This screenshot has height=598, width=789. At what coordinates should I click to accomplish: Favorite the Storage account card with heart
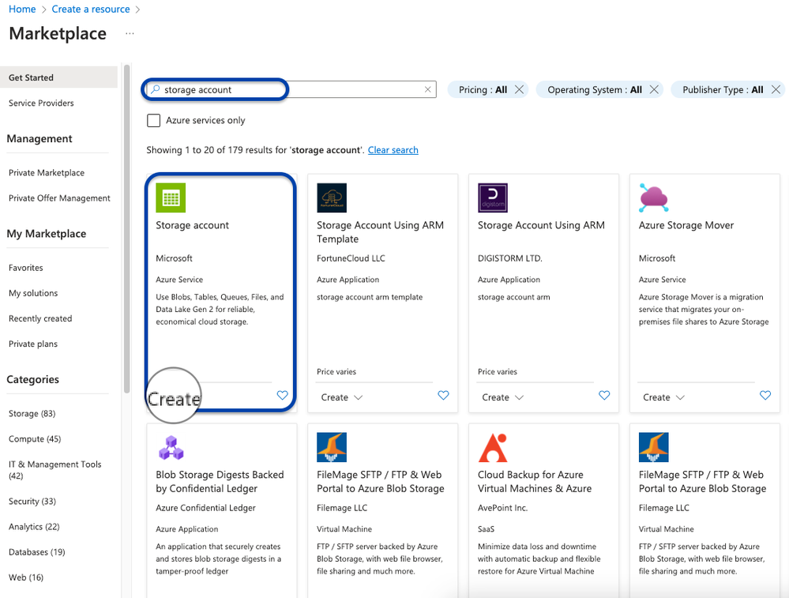pyautogui.click(x=282, y=395)
